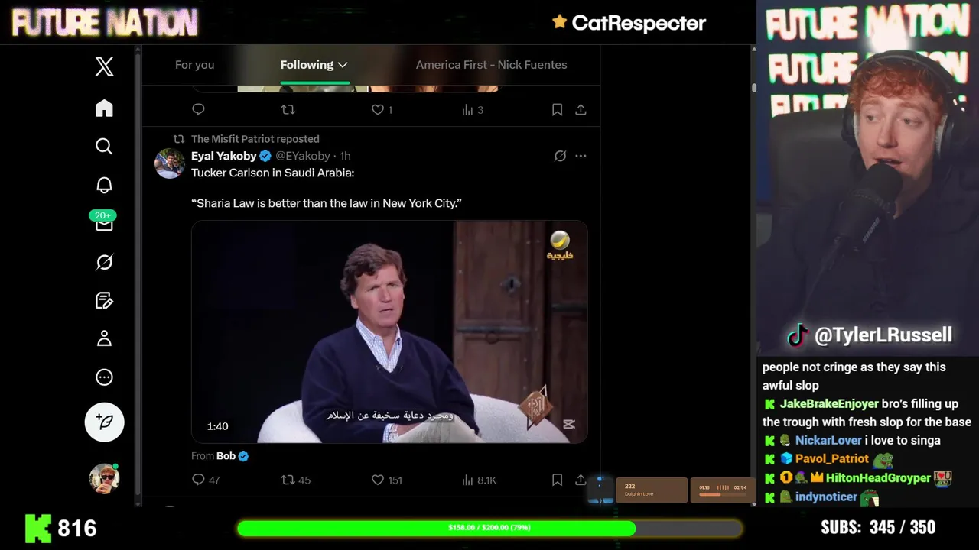The height and width of the screenshot is (550, 979).
Task: Click the 222 Dolphin Love song widget
Action: [652, 490]
